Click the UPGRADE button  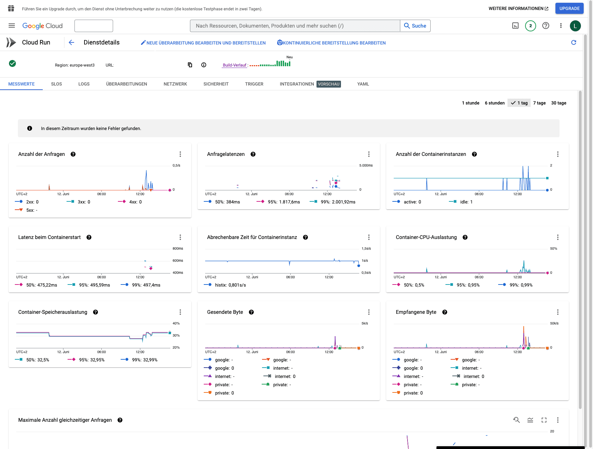tap(569, 8)
